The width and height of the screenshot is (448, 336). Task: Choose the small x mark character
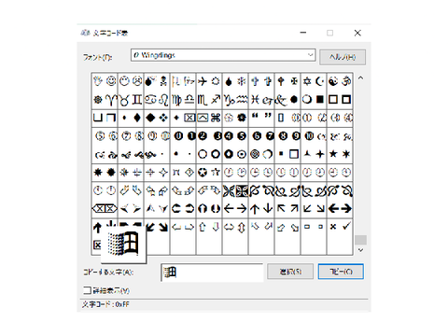pyautogui.click(x=333, y=227)
